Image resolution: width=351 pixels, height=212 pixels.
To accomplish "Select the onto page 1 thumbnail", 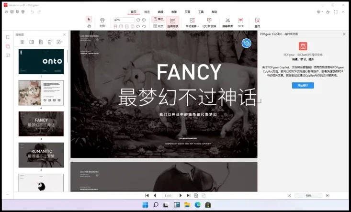I will point(41,62).
